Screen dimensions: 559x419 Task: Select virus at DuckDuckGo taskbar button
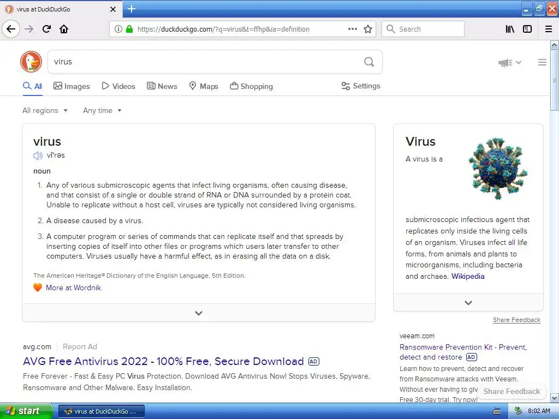coord(102,411)
